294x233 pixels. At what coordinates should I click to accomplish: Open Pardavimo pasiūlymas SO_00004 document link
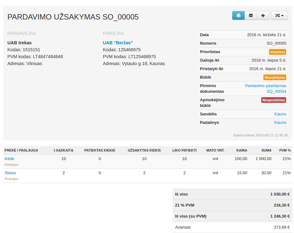(266, 88)
